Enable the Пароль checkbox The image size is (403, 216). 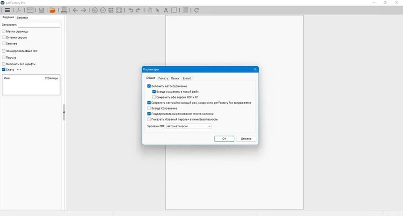[4, 58]
